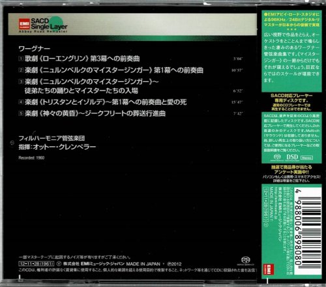Click the Super Audio CD logo beside DSD
The image size is (326, 287).
tap(277, 157)
